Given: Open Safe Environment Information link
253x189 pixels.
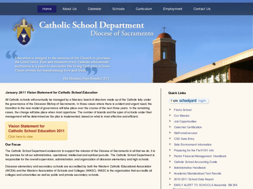Looking at the screenshot, I should pyautogui.click(x=193, y=145).
